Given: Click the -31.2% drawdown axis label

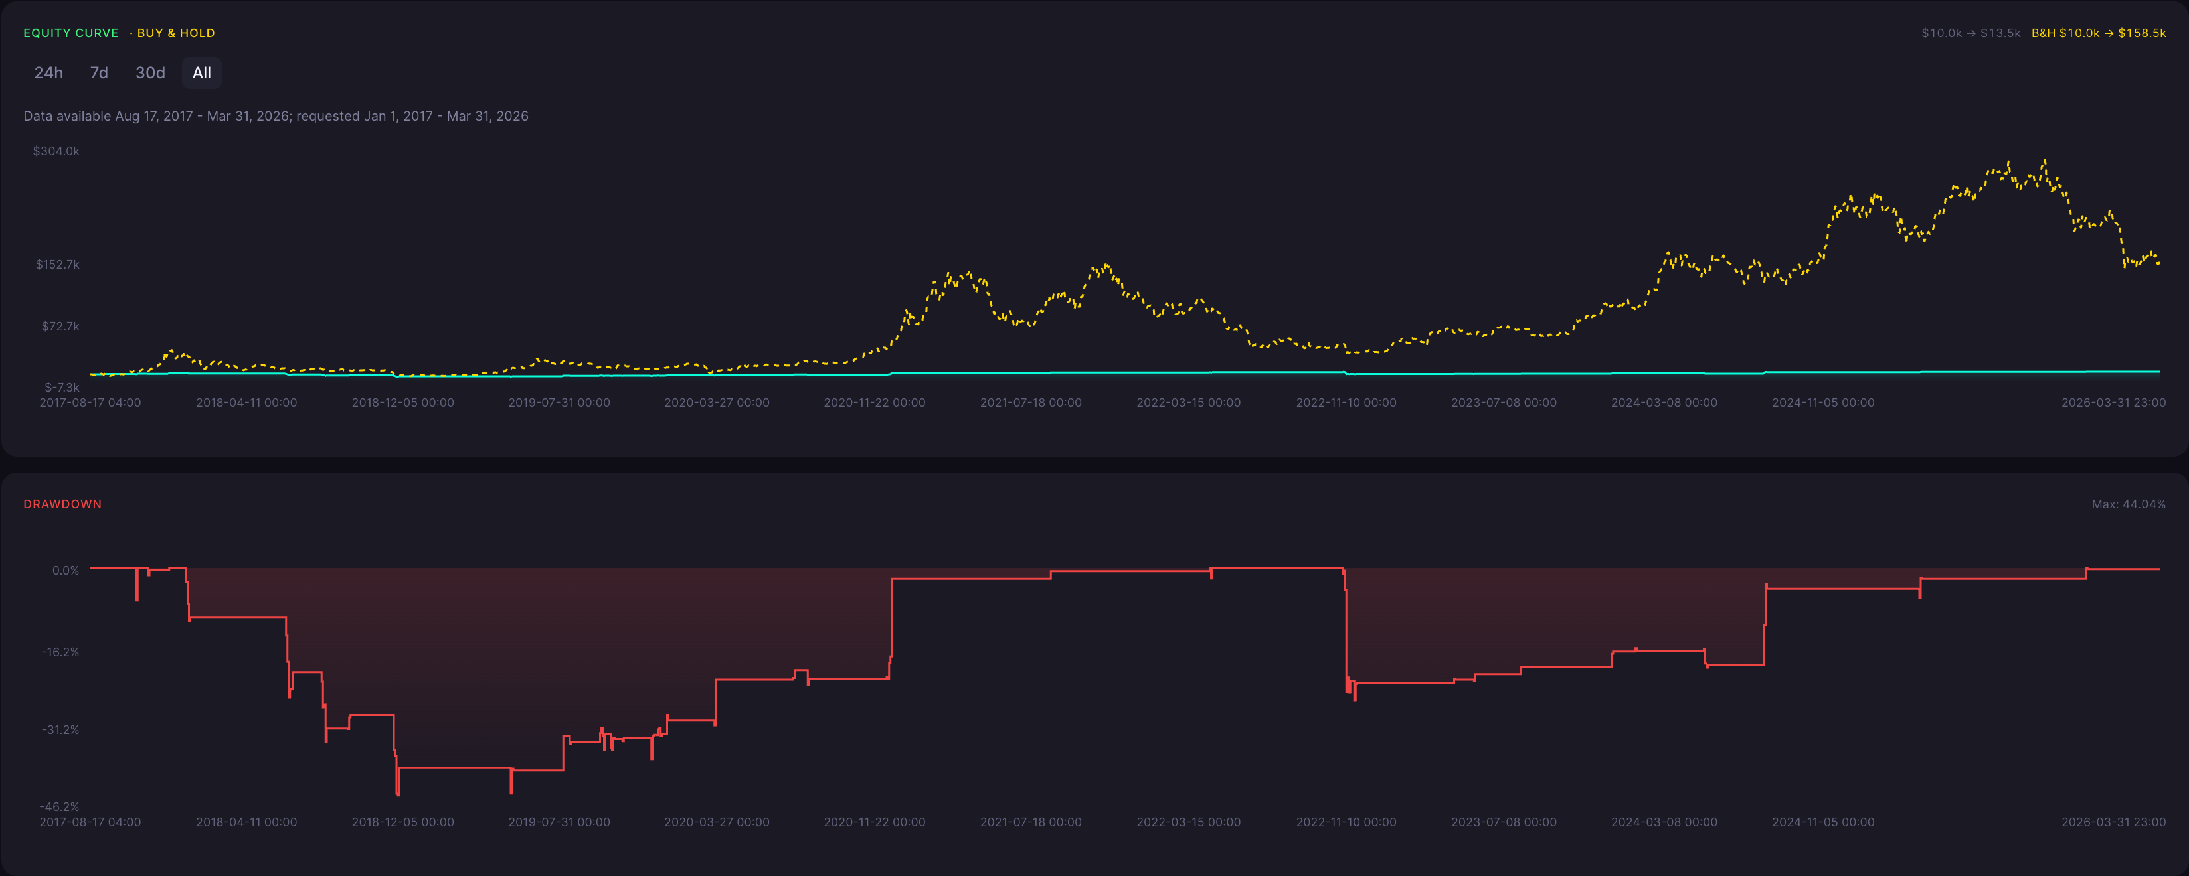Looking at the screenshot, I should tap(60, 730).
